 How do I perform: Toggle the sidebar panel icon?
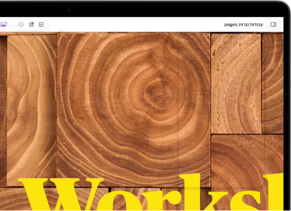point(273,24)
